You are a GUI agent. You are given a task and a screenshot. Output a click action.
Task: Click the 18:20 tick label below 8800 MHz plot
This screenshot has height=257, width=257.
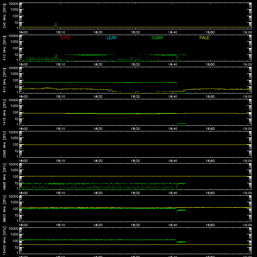point(98,225)
